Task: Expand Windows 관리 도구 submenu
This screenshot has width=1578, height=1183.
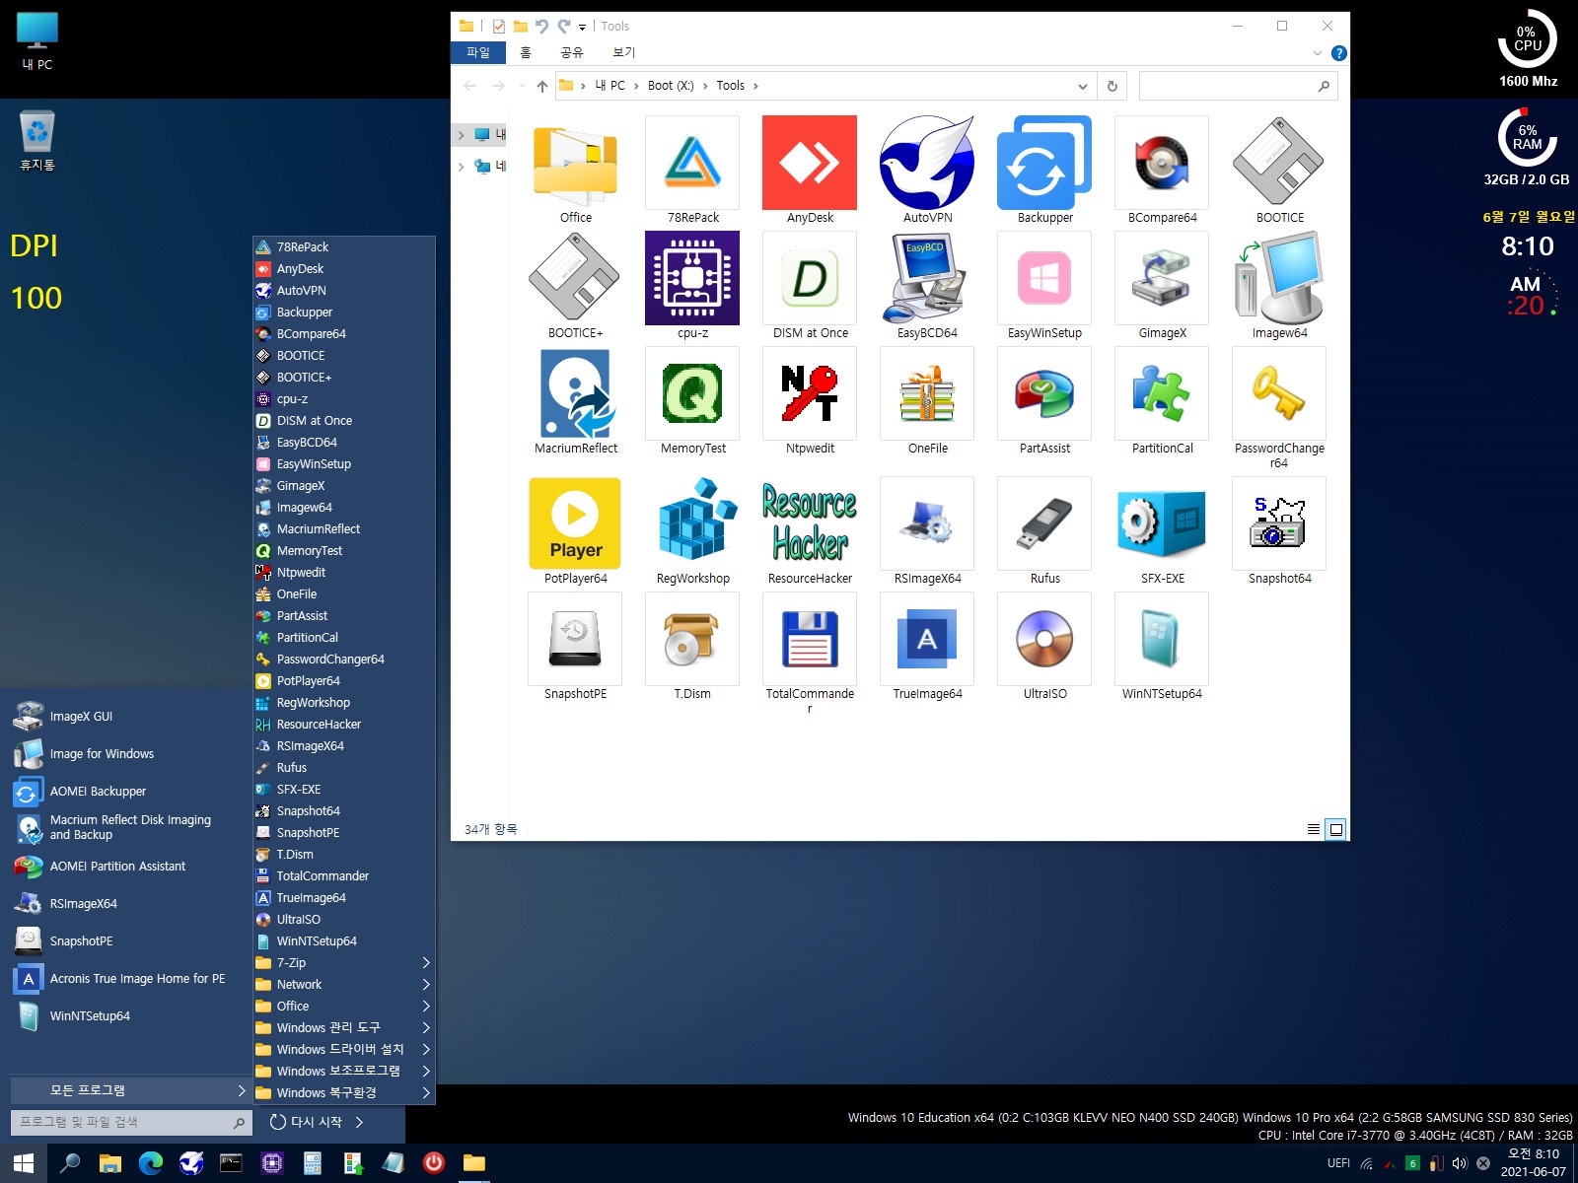Action: pos(343,1027)
